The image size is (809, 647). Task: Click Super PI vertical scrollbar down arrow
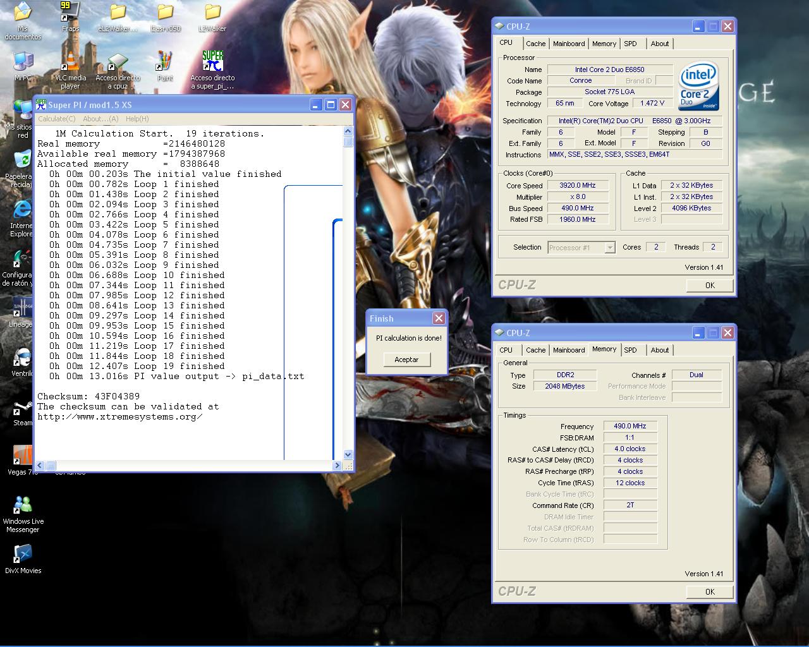tap(348, 454)
